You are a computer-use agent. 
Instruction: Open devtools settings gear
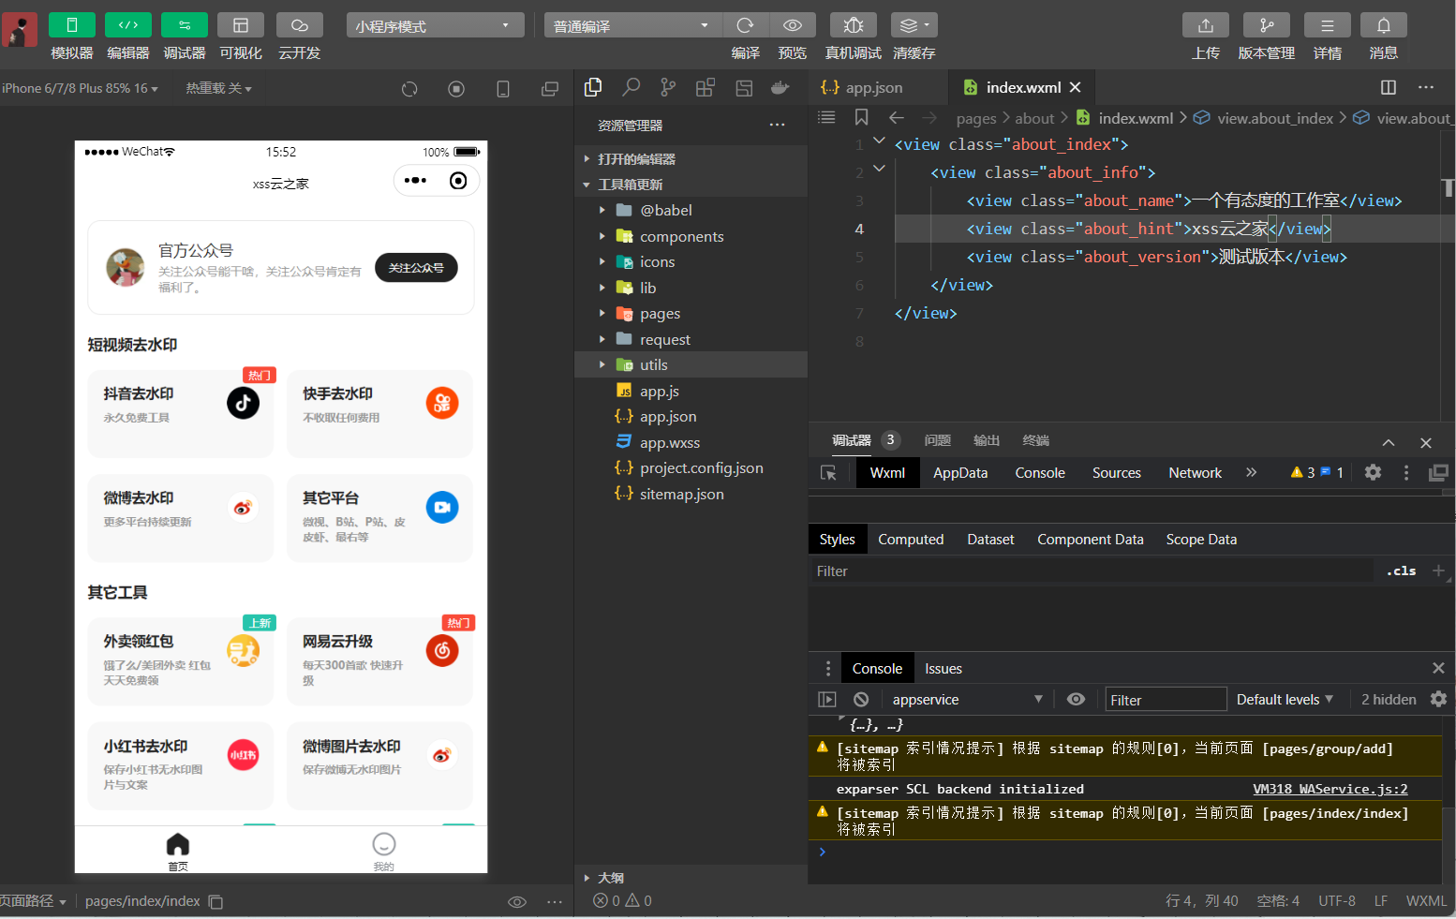tap(1373, 472)
